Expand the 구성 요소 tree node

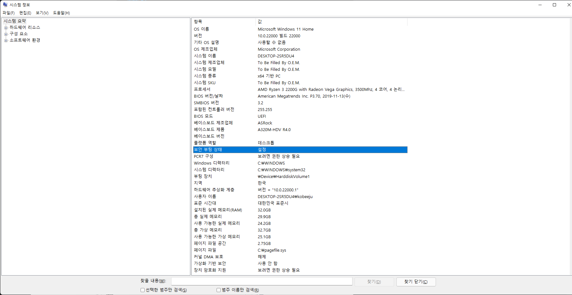coord(6,34)
